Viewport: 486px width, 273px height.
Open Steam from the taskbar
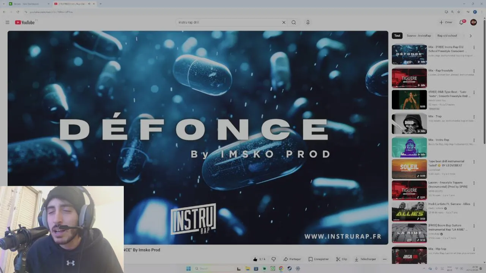(x=289, y=268)
